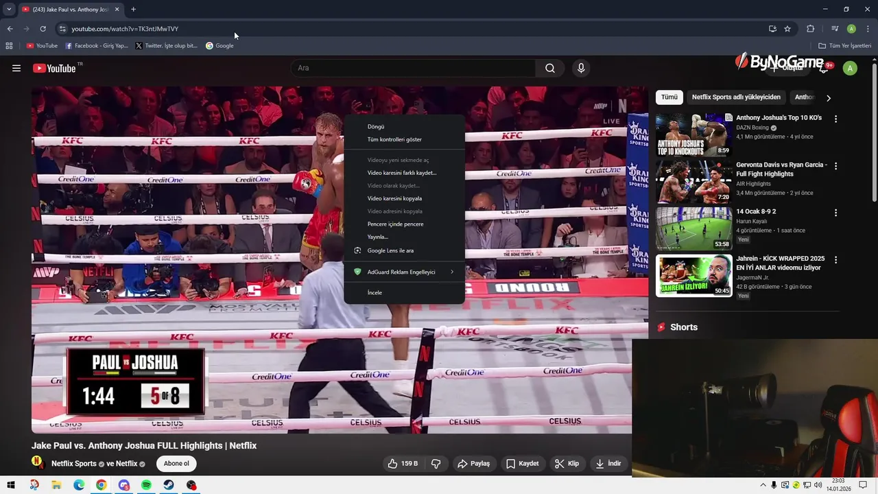The height and width of the screenshot is (494, 878).
Task: Open the Facebook bookmark
Action: (x=97, y=46)
